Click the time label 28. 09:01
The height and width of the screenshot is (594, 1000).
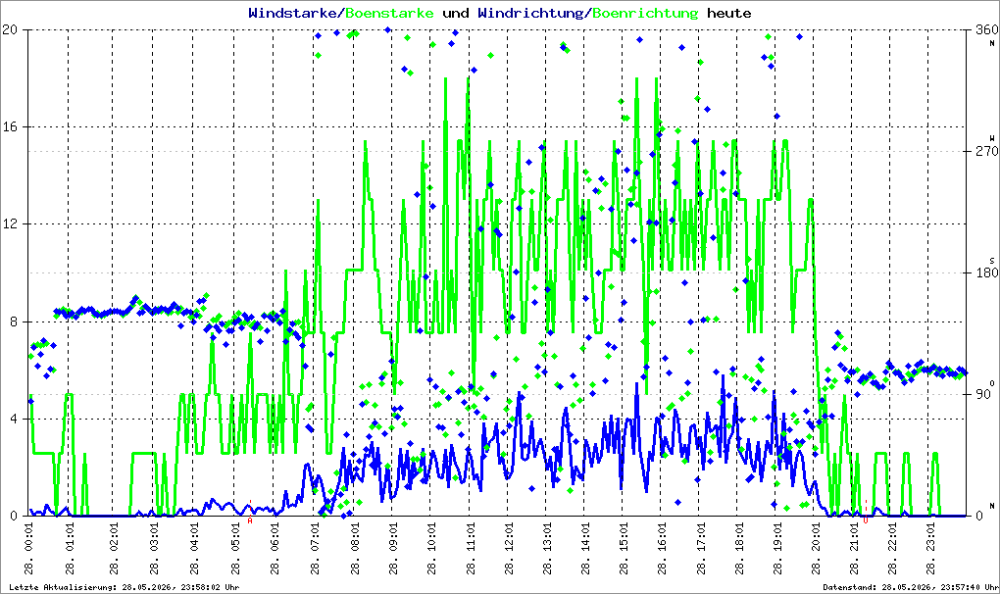pos(394,549)
